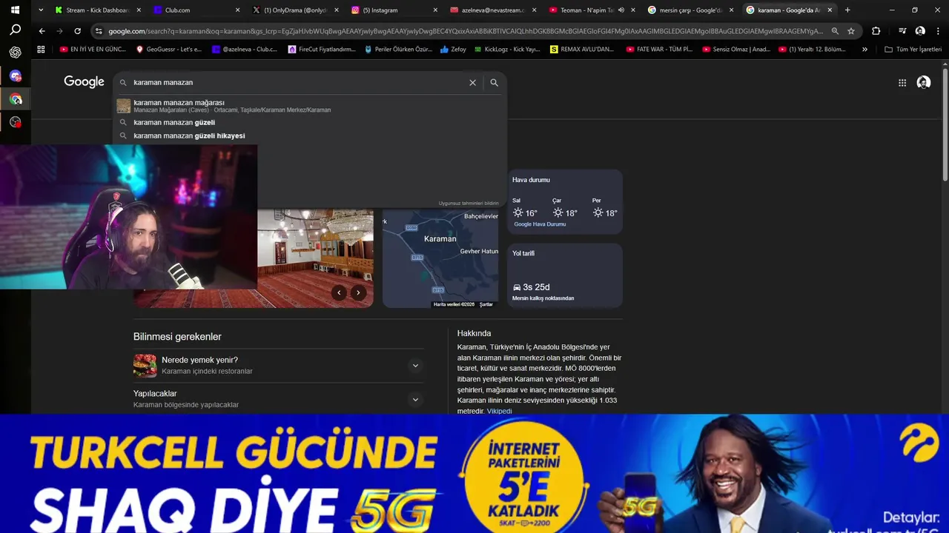This screenshot has width=949, height=533.
Task: Select suggestion karaman manazan güzeli hikayesi
Action: [310, 135]
